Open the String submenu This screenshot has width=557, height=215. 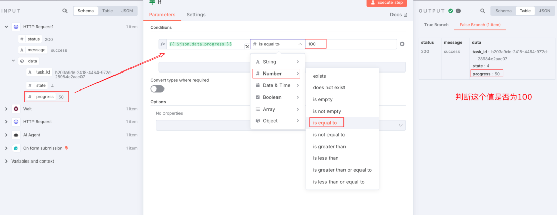(x=277, y=62)
